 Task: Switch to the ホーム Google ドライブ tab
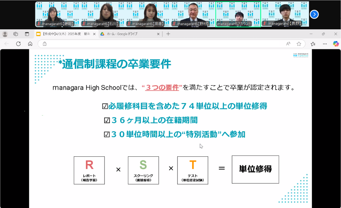[x=130, y=34]
